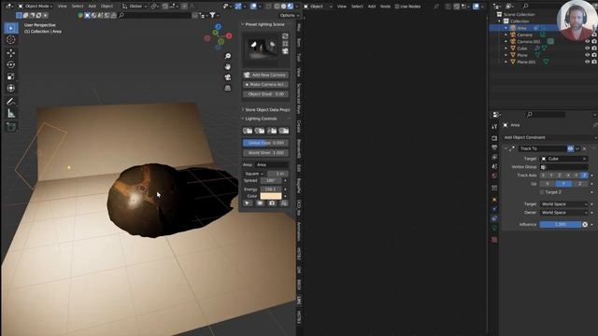Adjust the Influence slider

pos(561,225)
